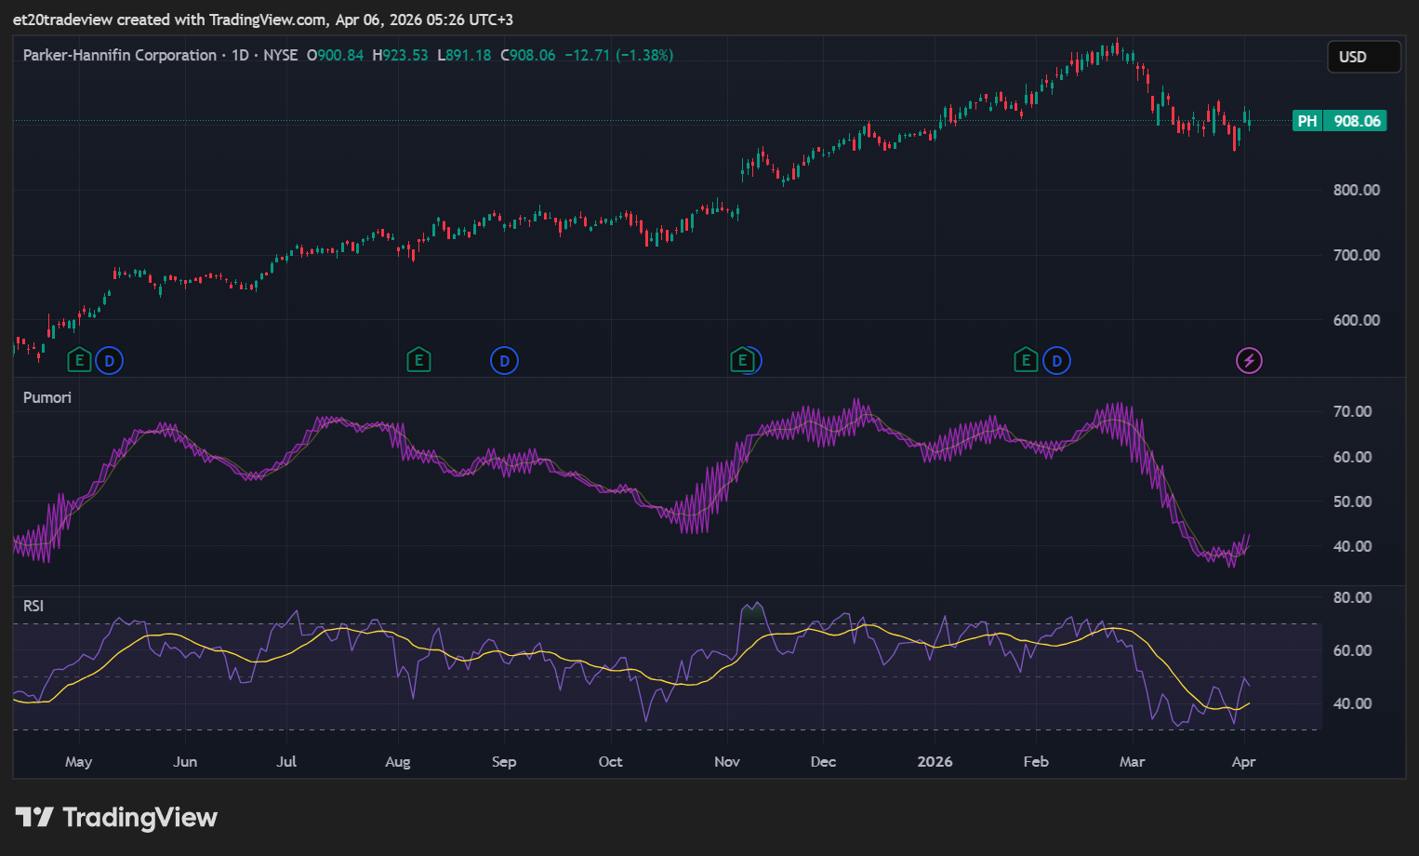Click the 2026 year label on time axis
The width and height of the screenshot is (1419, 856).
[935, 762]
